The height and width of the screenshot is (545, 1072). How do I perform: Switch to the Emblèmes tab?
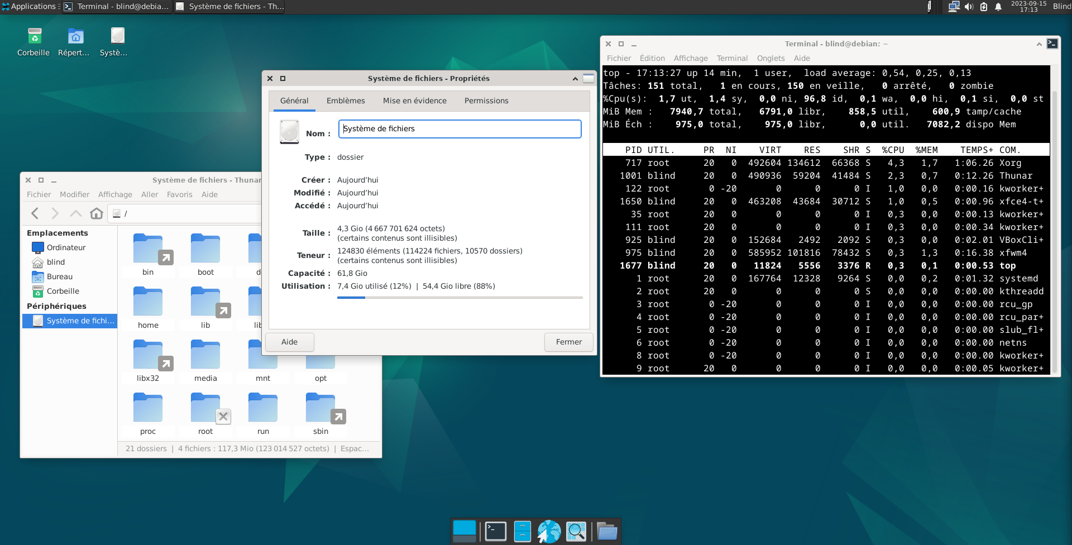pos(346,101)
